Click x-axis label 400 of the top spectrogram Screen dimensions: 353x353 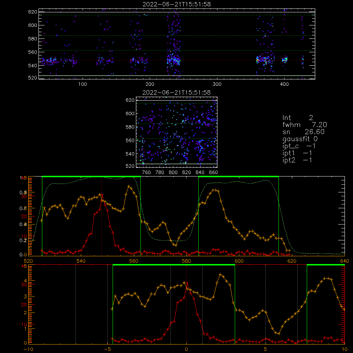pyautogui.click(x=284, y=84)
